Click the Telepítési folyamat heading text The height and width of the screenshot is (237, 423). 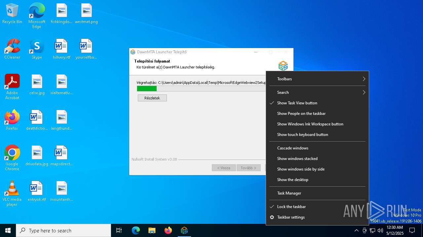point(152,61)
